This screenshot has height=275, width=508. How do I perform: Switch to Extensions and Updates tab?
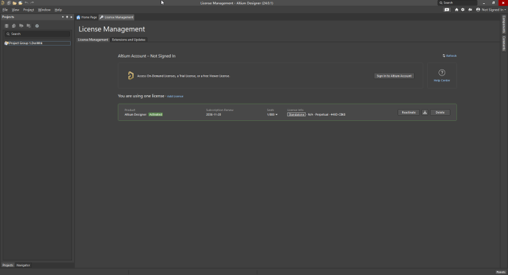[128, 40]
